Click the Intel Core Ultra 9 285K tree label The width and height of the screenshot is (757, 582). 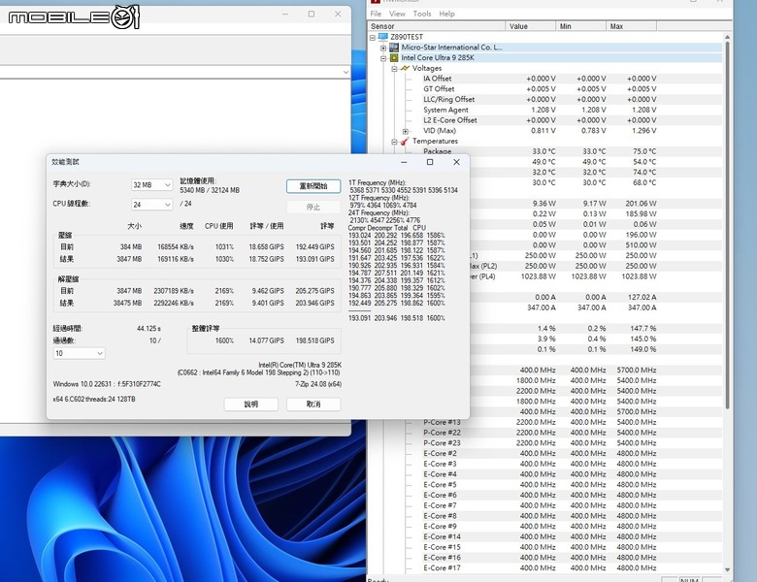click(x=438, y=58)
